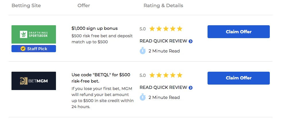This screenshot has height=119, width=281.
Task: Click the fifth star of DraftKings rating
Action: click(180, 29)
